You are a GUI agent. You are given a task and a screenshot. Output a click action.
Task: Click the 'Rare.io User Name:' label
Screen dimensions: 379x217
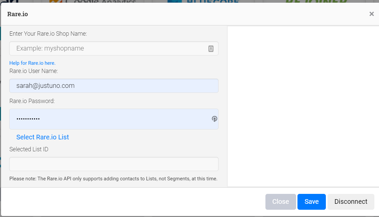click(x=34, y=71)
